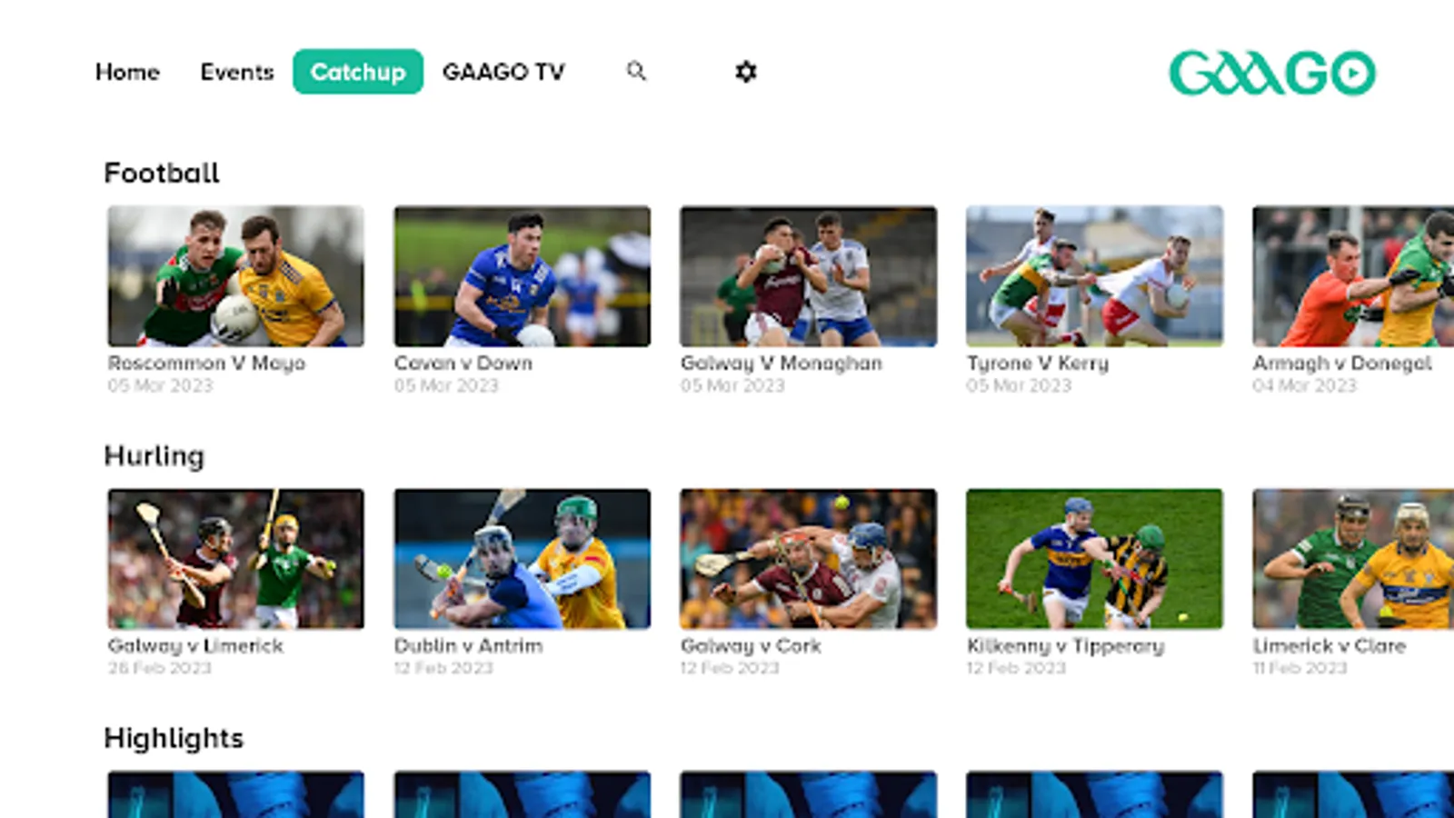Image resolution: width=1454 pixels, height=818 pixels.
Task: Go to the Home tab
Action: click(x=127, y=72)
